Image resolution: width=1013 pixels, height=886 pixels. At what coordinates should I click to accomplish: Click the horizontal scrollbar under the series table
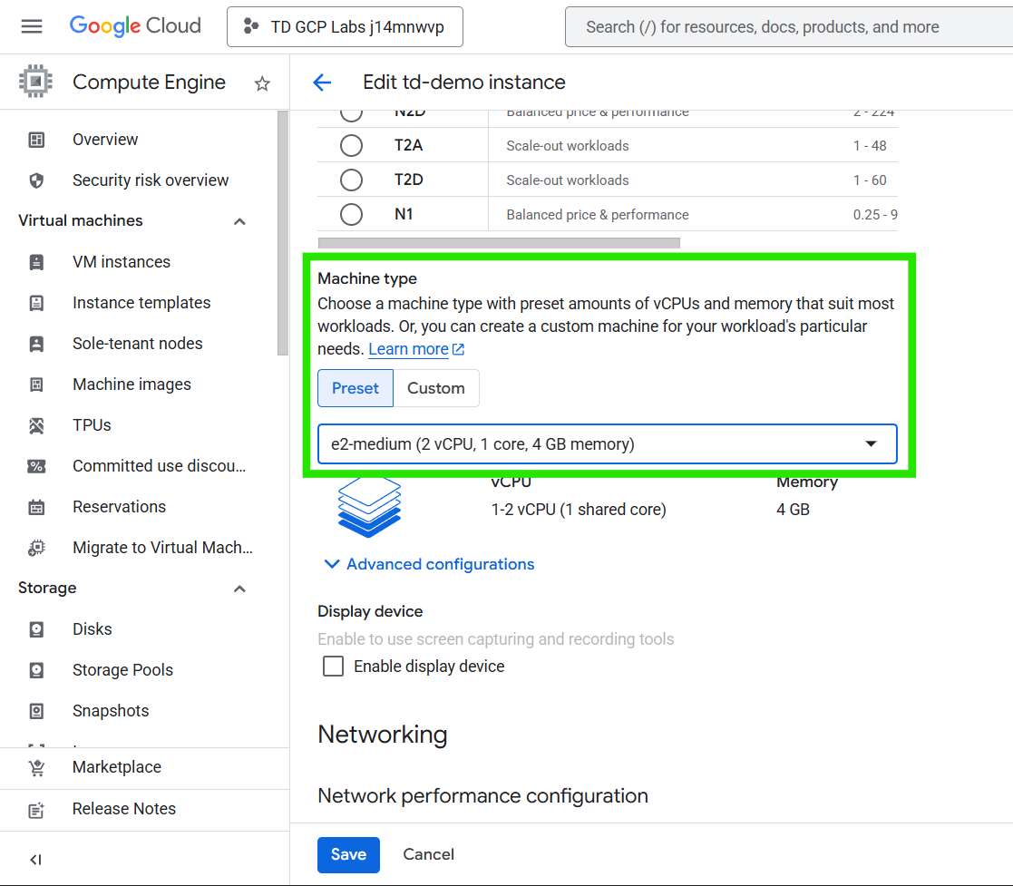pos(499,243)
